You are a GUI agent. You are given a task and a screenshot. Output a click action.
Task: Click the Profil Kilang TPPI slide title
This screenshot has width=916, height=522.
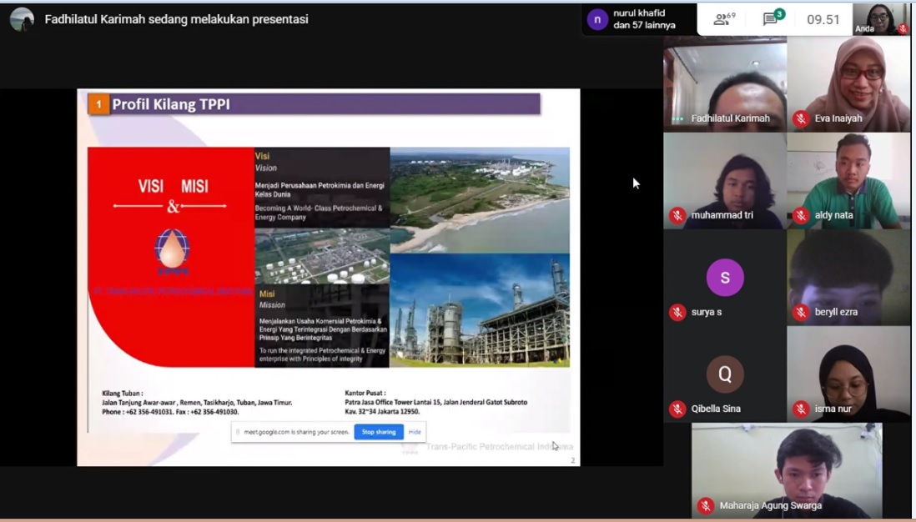pyautogui.click(x=171, y=104)
